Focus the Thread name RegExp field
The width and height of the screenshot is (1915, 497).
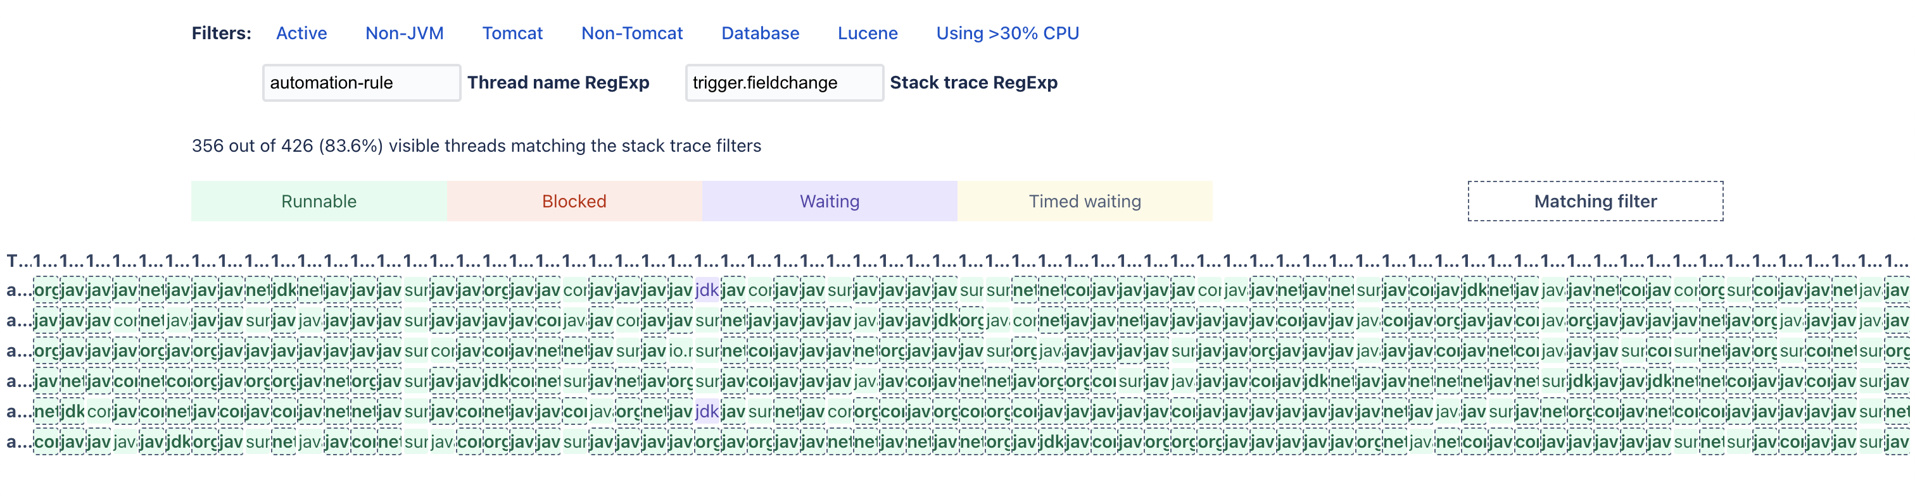[362, 82]
